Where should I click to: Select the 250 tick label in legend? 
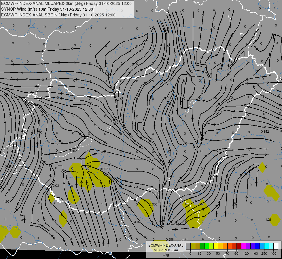[264, 254]
